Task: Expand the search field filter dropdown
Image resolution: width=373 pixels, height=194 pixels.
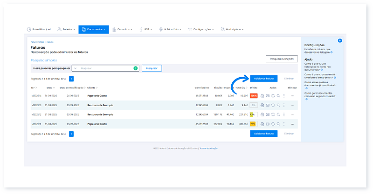Action: pyautogui.click(x=75, y=68)
